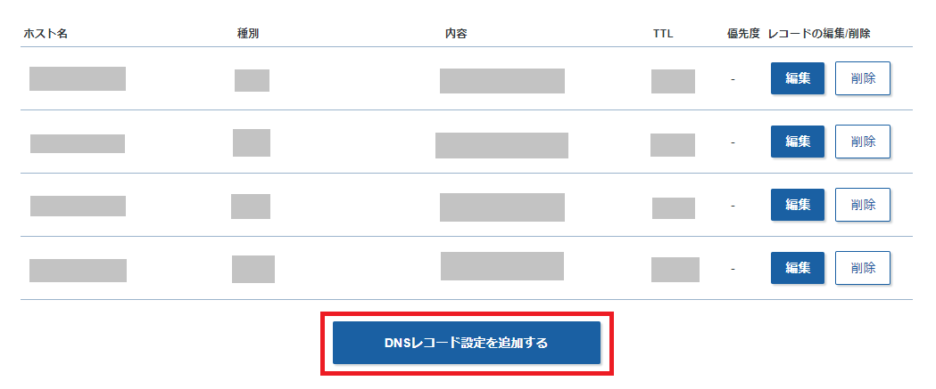Click the ホスト名 column header
This screenshot has height=389, width=936.
tap(46, 34)
